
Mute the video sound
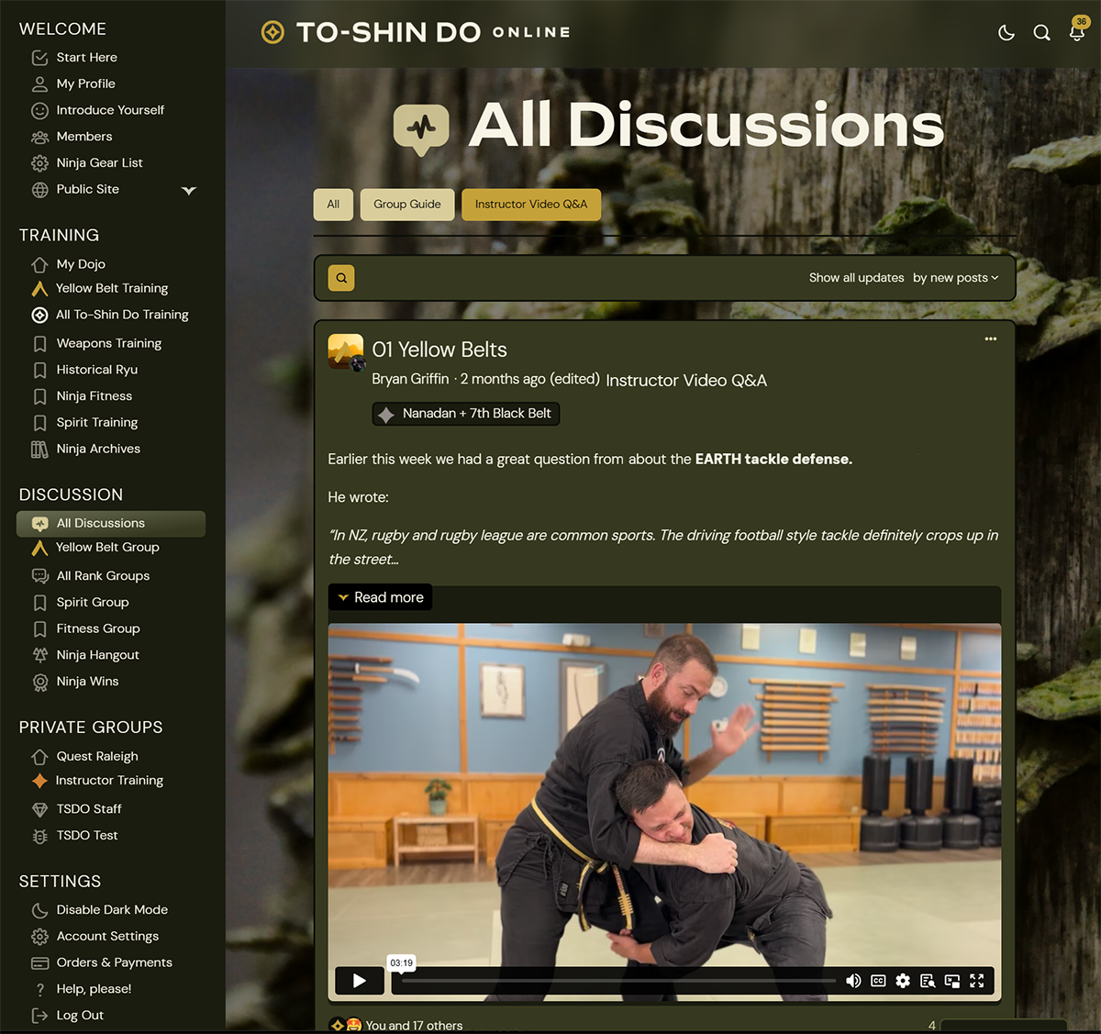853,981
